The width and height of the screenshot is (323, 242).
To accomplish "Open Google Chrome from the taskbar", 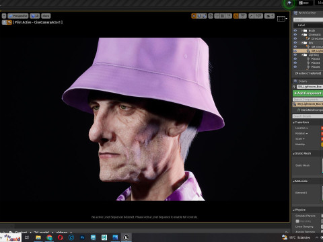I will (49, 237).
